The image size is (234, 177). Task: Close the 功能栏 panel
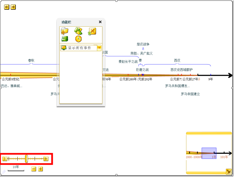[100, 22]
